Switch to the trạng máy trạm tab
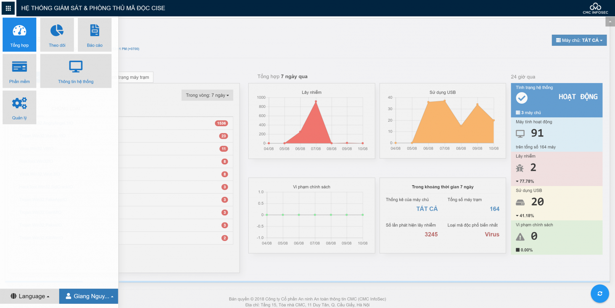The image size is (615, 308). point(134,77)
